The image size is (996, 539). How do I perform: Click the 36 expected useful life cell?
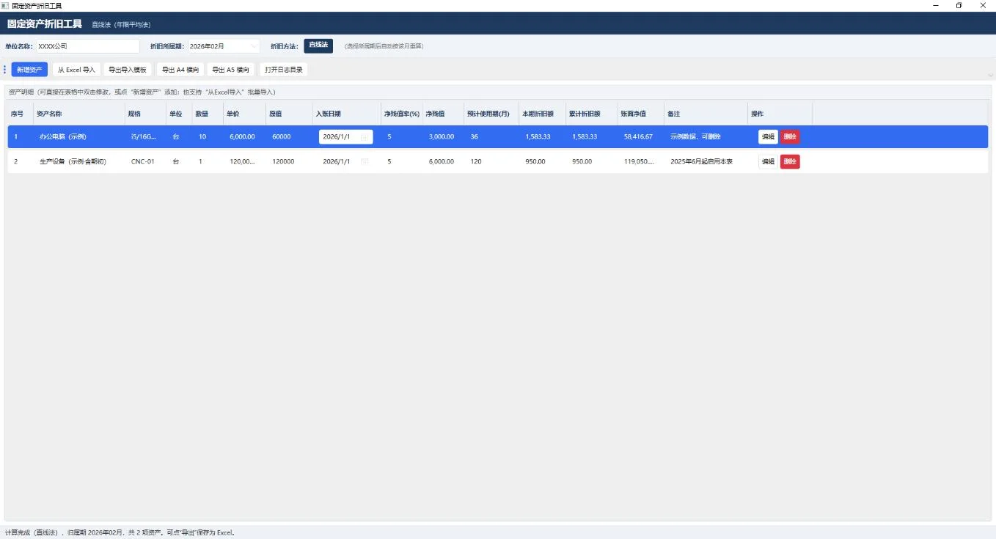[x=491, y=137]
